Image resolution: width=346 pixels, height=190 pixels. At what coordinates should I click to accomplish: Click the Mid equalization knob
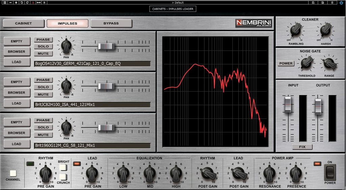point(150,173)
